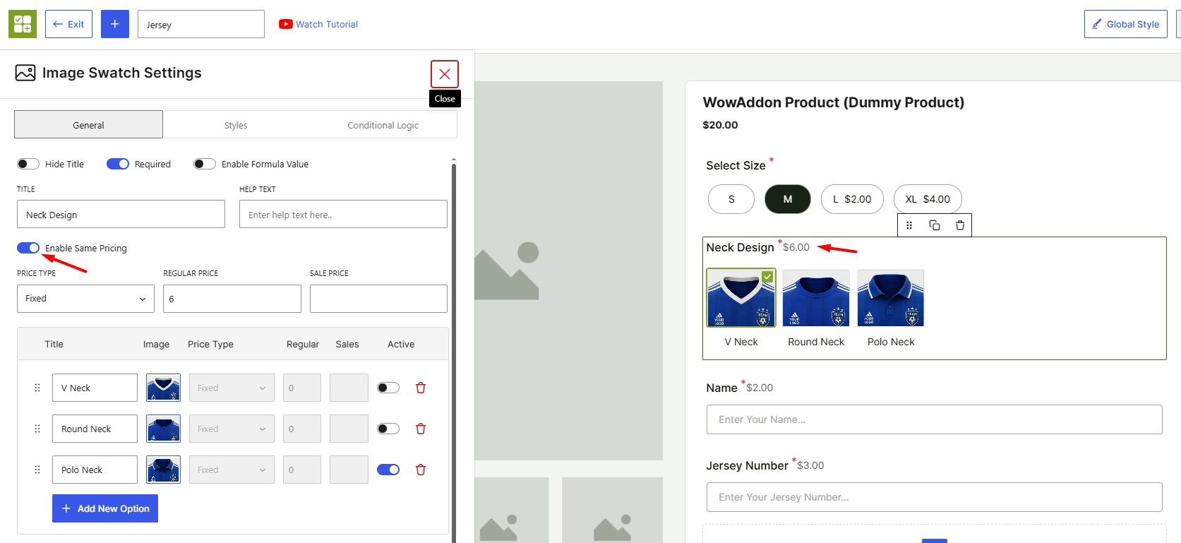Open the Polo Neck row price type dropdown
Viewport: 1181px width, 543px height.
232,470
